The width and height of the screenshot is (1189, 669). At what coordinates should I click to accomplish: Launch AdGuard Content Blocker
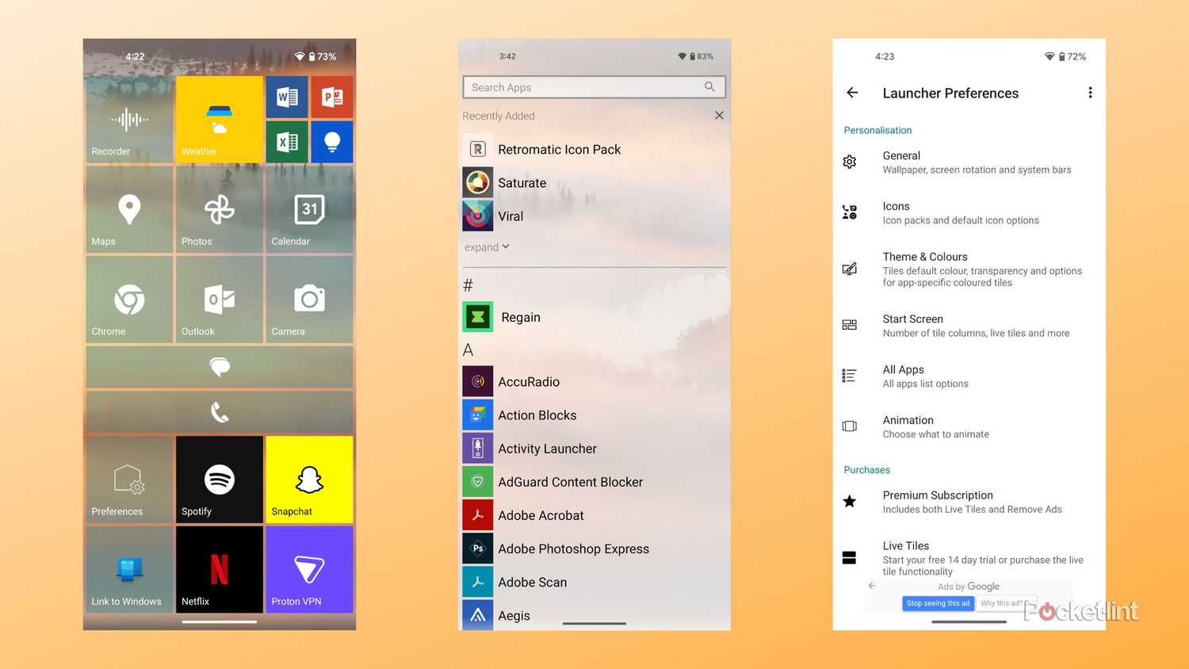pyautogui.click(x=594, y=482)
